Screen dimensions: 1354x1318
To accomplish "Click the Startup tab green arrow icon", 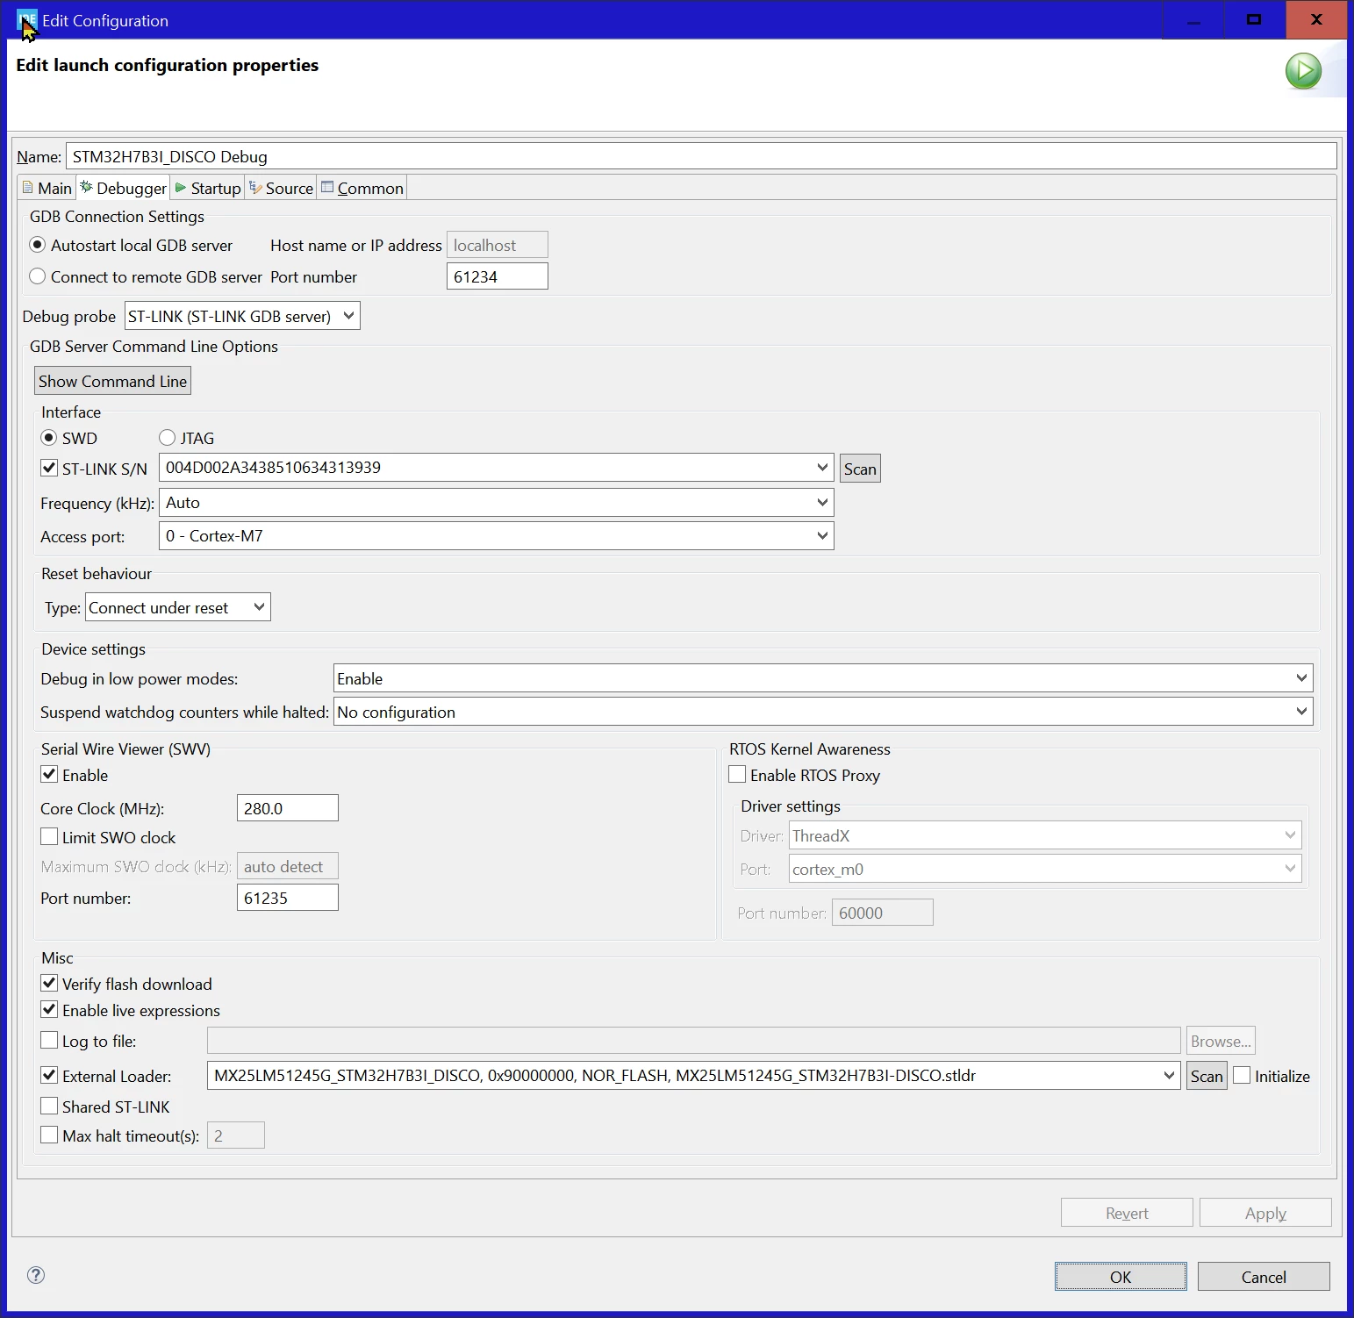I will point(181,188).
